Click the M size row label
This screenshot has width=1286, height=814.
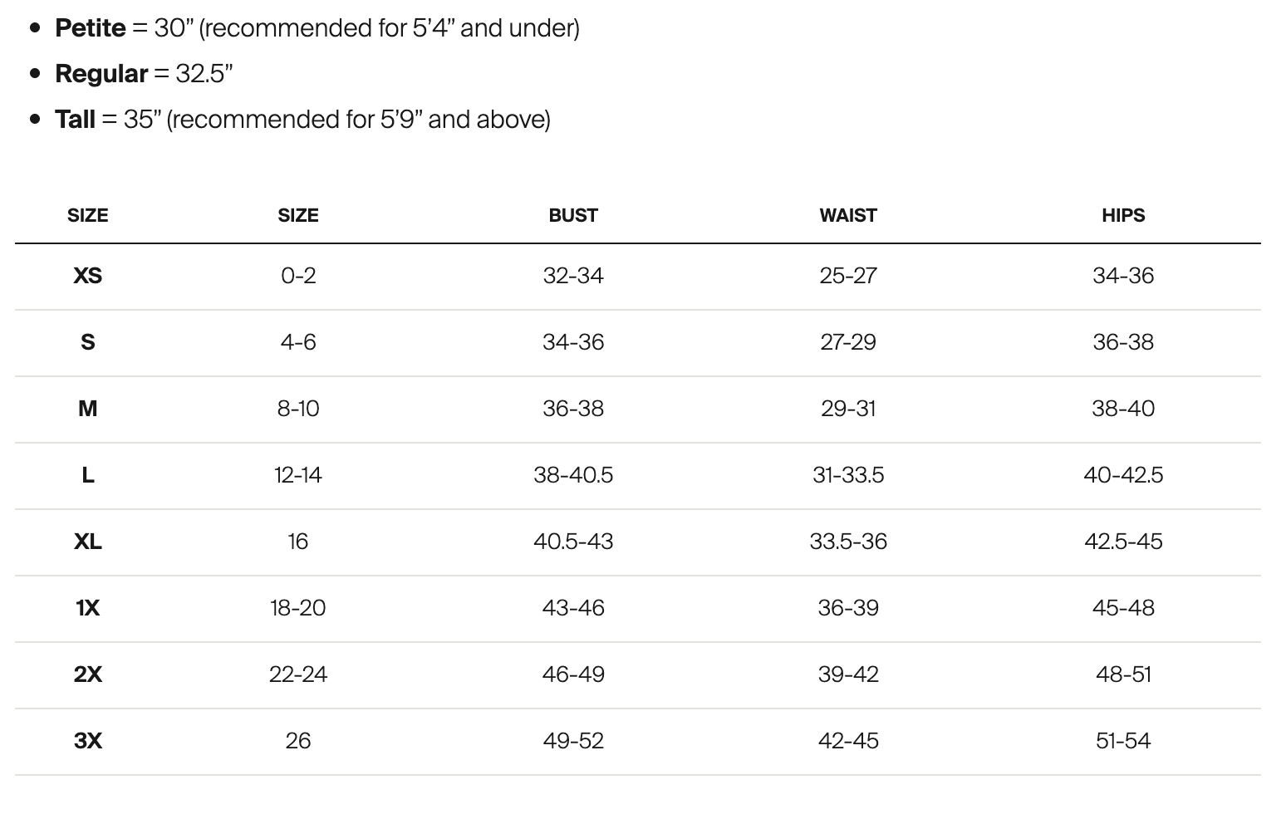pyautogui.click(x=87, y=409)
